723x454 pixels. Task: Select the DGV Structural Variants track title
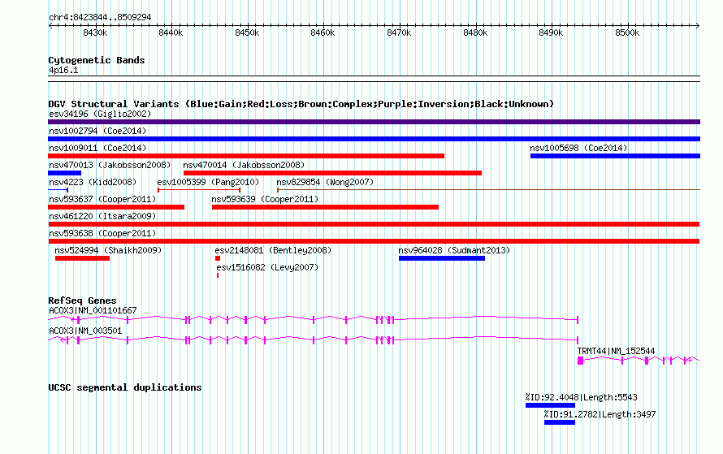point(301,104)
